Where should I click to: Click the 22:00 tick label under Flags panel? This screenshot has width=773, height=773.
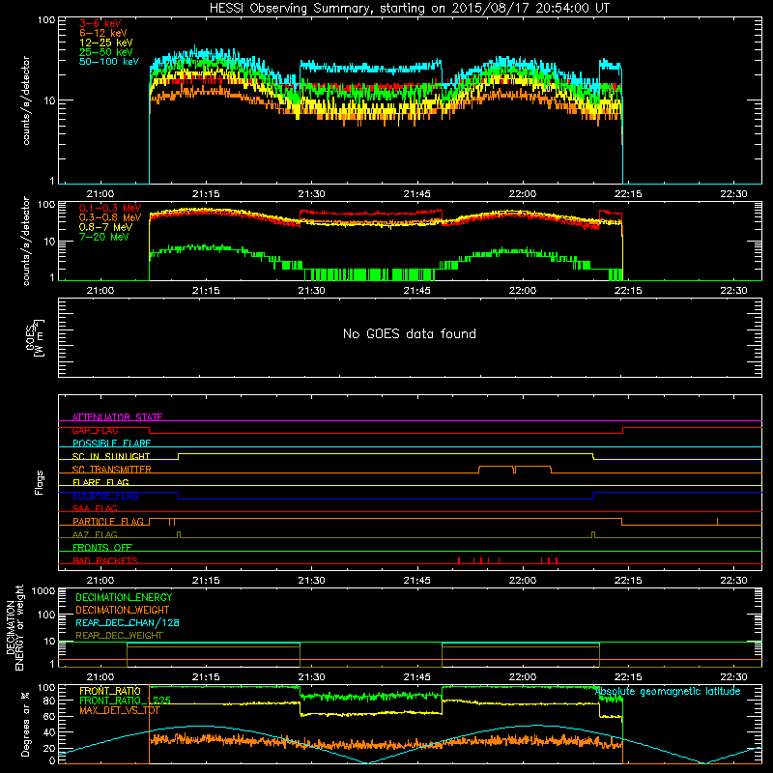523,581
